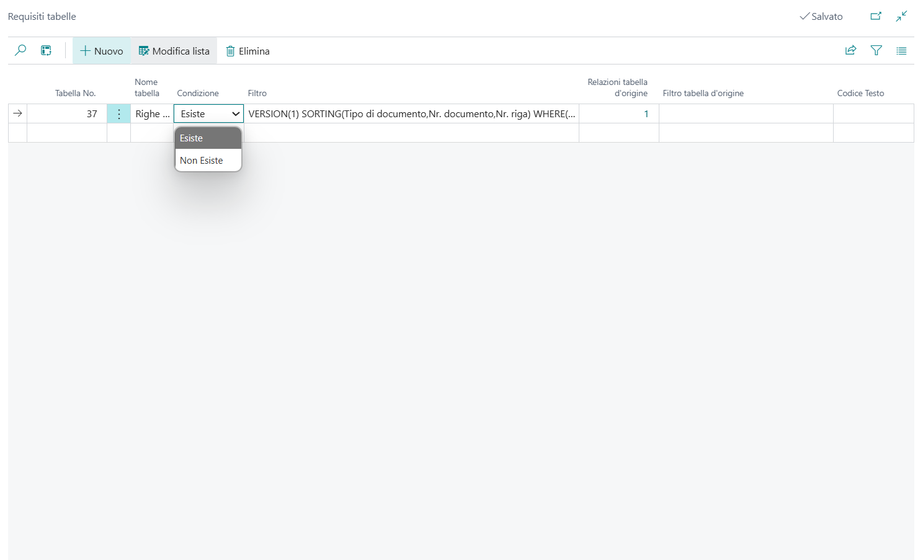Click Filtro tabella d'origine cell in row 37
The width and height of the screenshot is (923, 560).
(746, 113)
